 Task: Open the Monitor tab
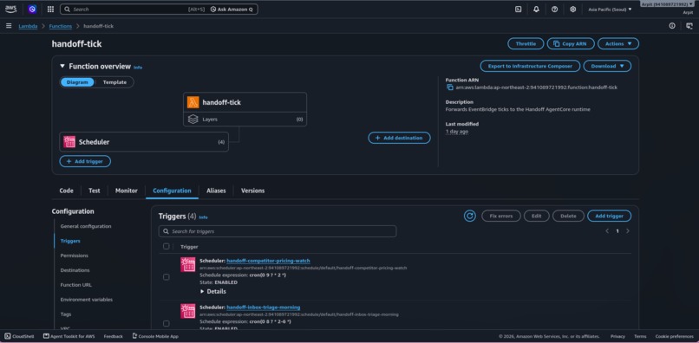[126, 191]
